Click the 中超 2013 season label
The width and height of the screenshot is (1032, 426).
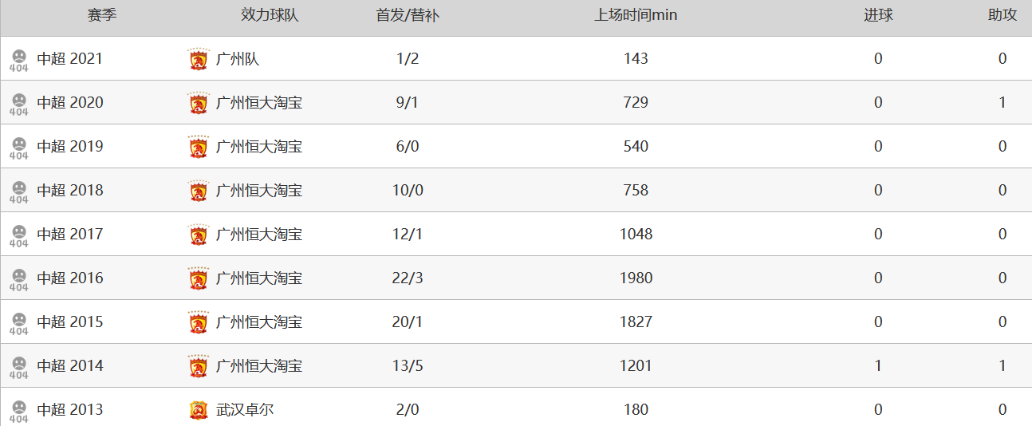[70, 410]
